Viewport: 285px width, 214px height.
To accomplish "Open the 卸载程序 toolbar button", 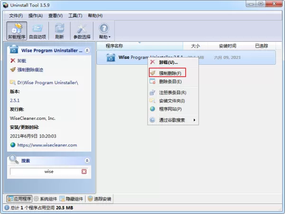I will [x=17, y=31].
